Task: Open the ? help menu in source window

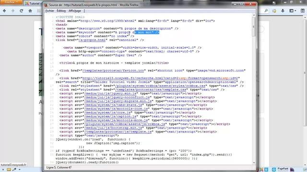Action: pos(84,11)
